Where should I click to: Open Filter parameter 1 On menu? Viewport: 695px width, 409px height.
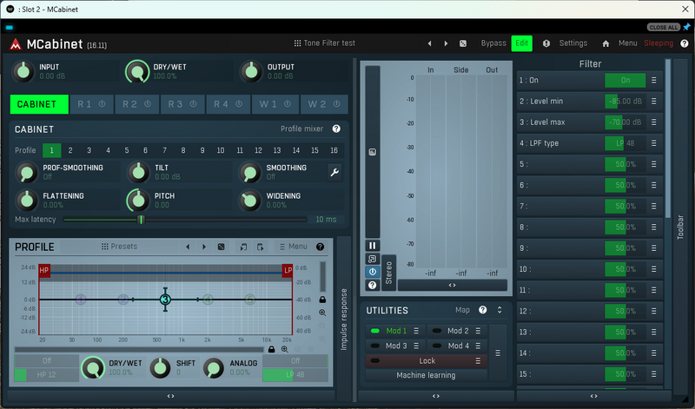[654, 80]
